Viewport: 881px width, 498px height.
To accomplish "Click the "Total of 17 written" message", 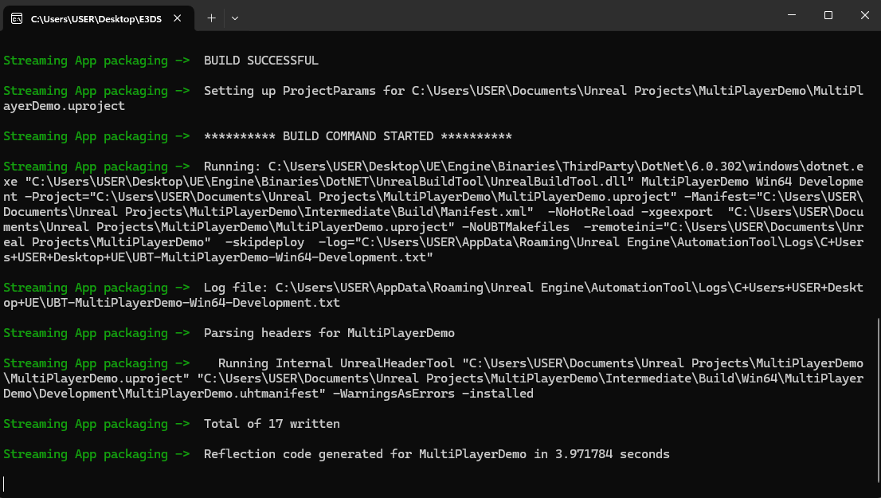I will (272, 424).
